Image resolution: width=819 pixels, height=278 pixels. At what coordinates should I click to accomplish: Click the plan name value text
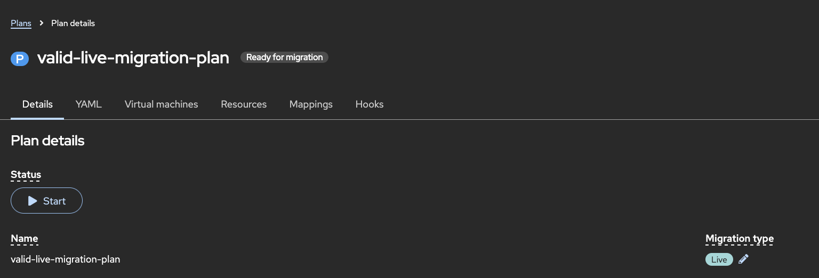click(x=65, y=259)
